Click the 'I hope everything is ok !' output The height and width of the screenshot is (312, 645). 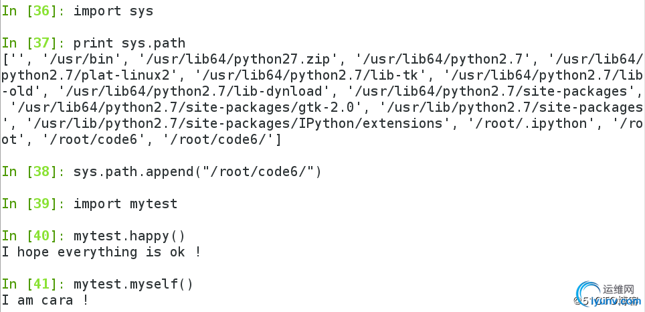click(101, 252)
